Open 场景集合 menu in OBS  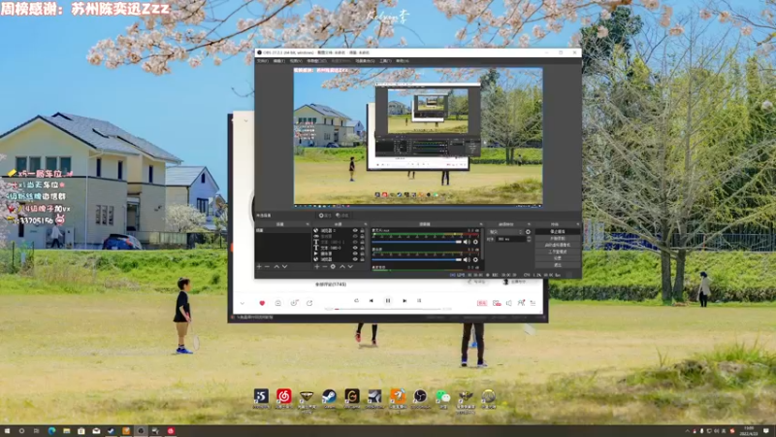point(366,61)
